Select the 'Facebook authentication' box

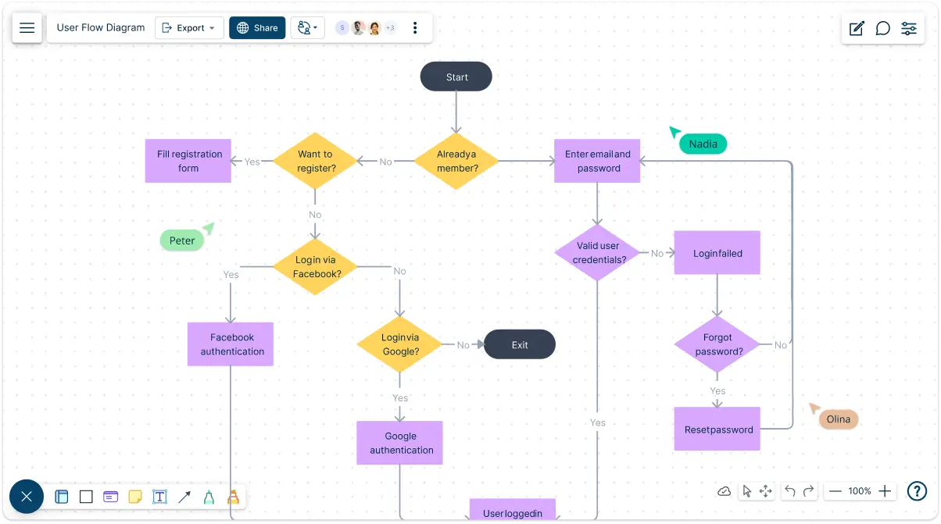coord(231,344)
